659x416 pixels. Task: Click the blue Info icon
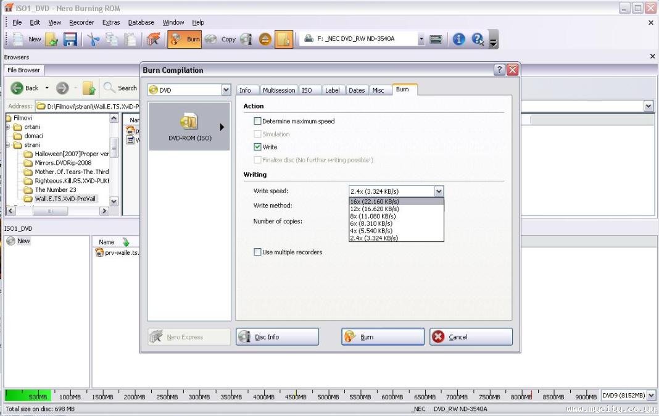pos(458,39)
